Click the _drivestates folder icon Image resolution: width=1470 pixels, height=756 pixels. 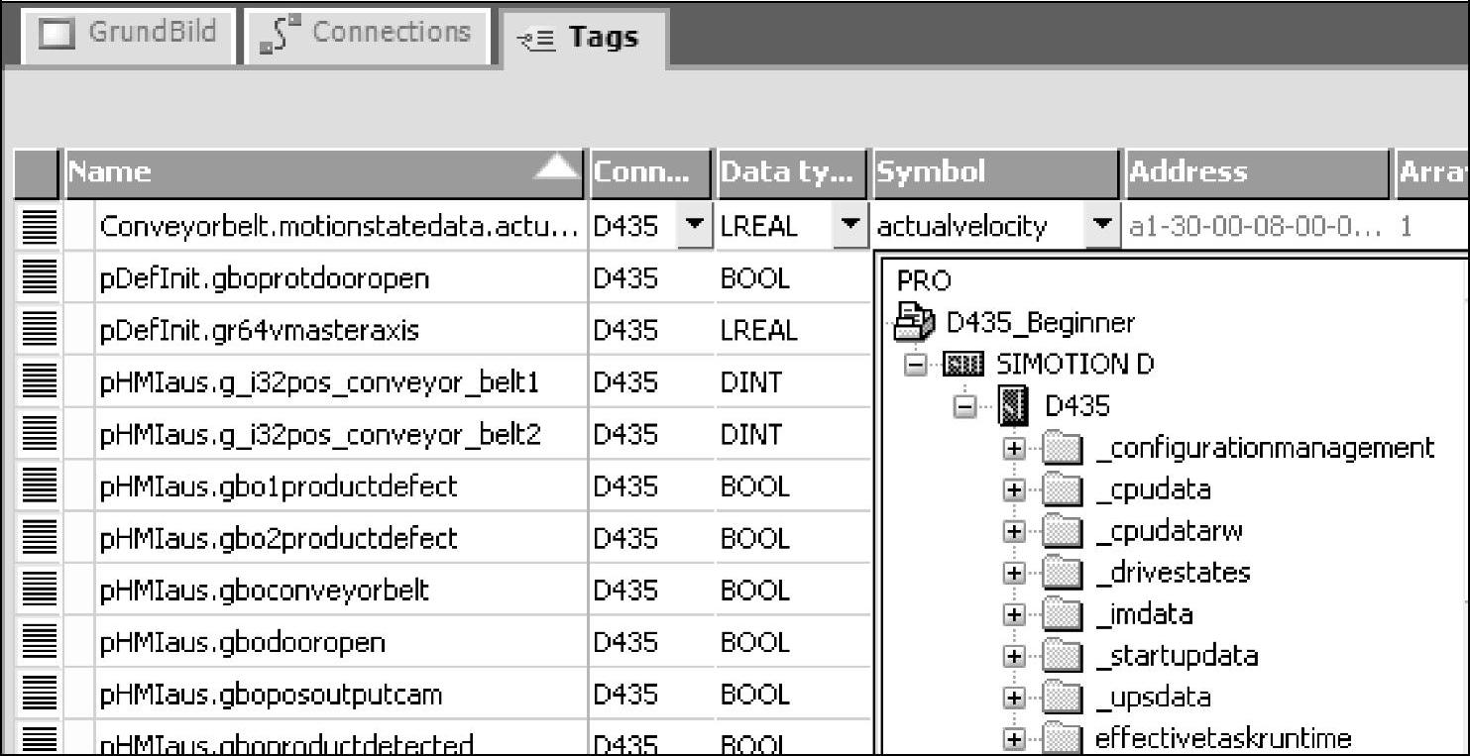pyautogui.click(x=1064, y=573)
